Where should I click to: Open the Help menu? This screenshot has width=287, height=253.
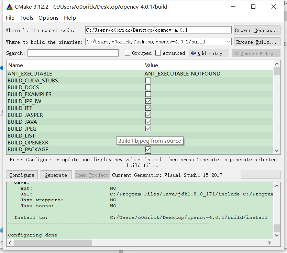point(70,18)
